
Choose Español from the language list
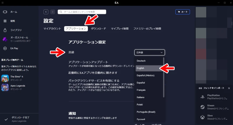click(149, 83)
